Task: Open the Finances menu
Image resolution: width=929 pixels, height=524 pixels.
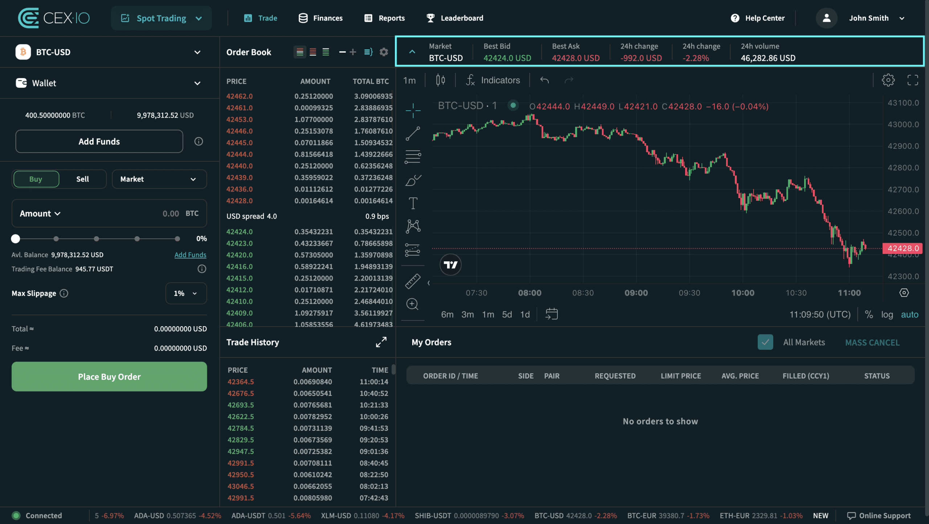Action: pyautogui.click(x=320, y=18)
